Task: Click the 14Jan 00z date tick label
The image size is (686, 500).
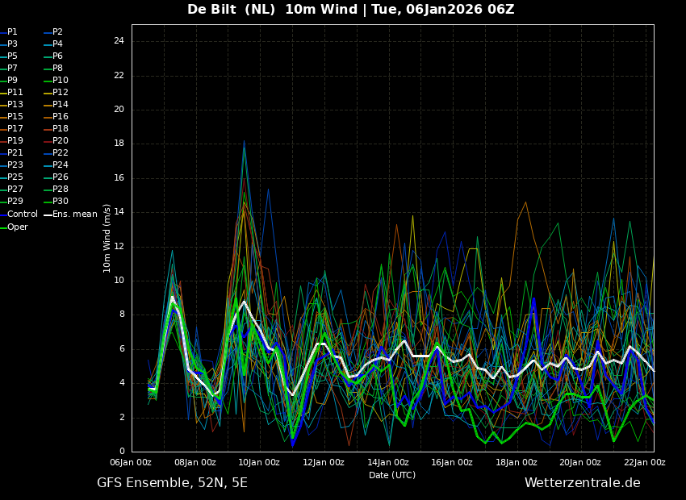Action: [x=389, y=462]
